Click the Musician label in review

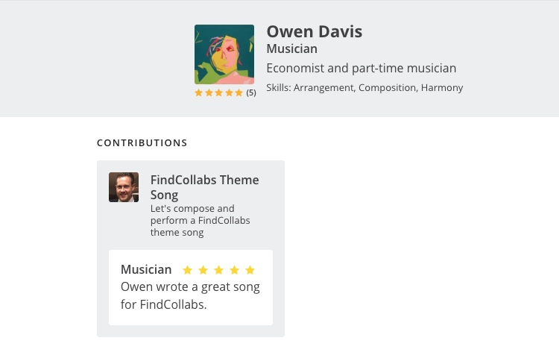[x=146, y=269]
